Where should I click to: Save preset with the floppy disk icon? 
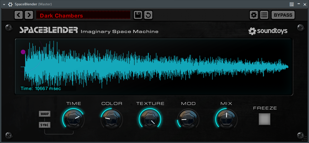click(x=138, y=15)
